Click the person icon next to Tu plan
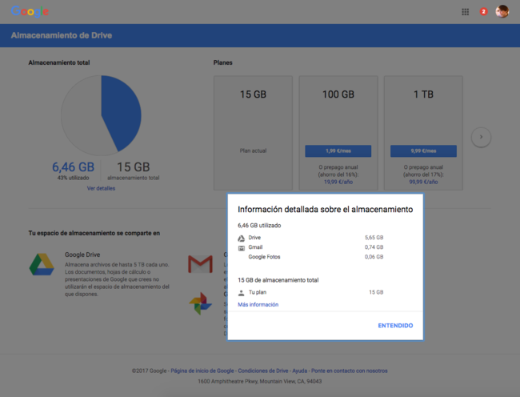The height and width of the screenshot is (397, 520). tap(241, 293)
